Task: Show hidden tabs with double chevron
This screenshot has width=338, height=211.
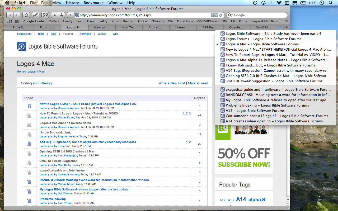Action: tap(280, 27)
